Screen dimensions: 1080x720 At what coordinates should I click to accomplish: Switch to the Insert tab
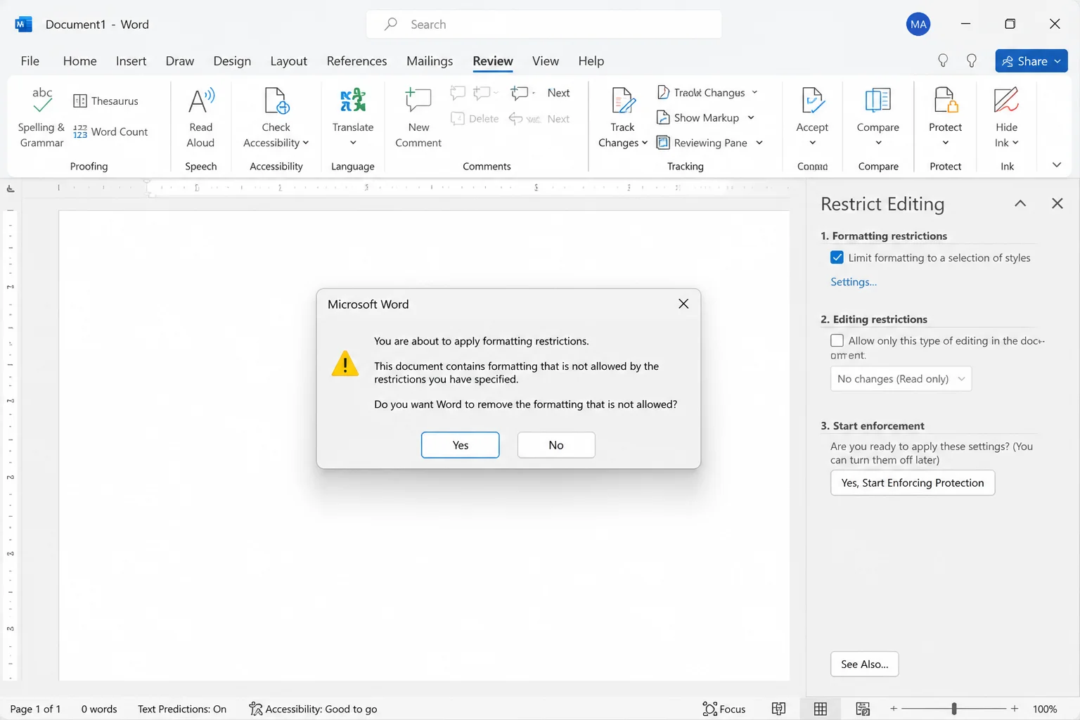[131, 61]
